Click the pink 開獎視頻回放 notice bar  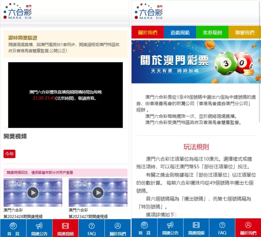(65, 172)
